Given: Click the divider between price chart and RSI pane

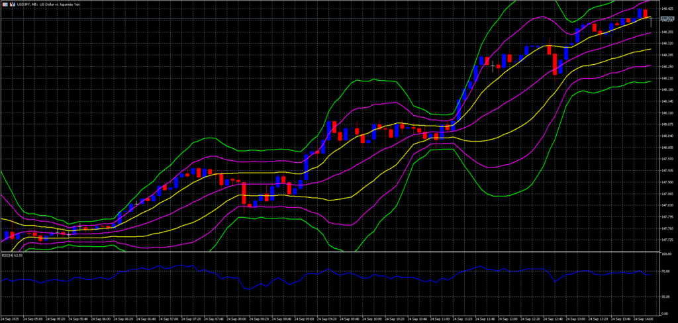Looking at the screenshot, I should [x=331, y=252].
